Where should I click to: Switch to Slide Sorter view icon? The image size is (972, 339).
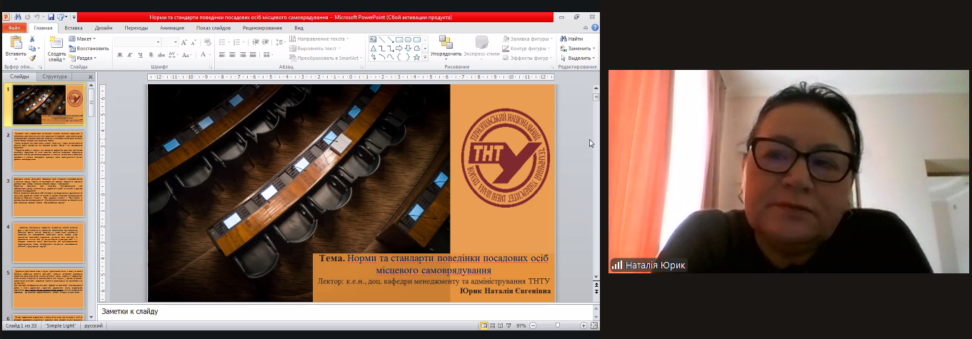tap(493, 325)
